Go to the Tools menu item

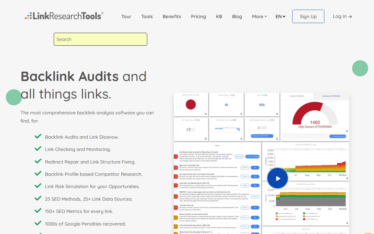click(x=147, y=16)
